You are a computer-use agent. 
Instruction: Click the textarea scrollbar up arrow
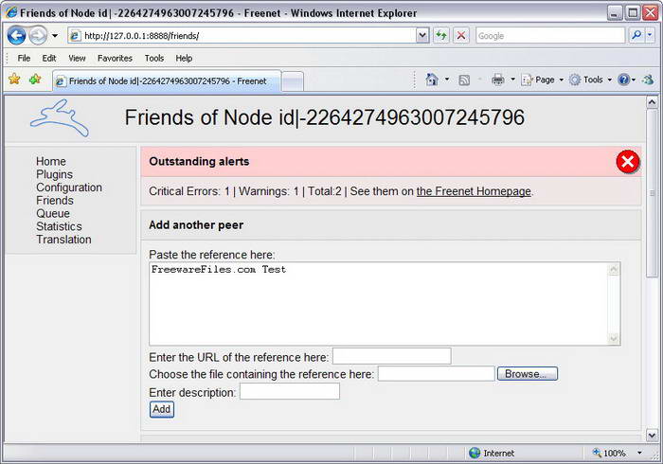tap(614, 270)
